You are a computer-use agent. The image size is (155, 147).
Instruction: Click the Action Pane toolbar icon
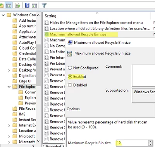[34, 5]
